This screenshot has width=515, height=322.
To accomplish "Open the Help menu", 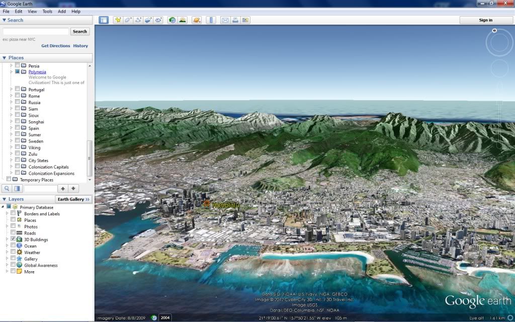I will tap(76, 11).
